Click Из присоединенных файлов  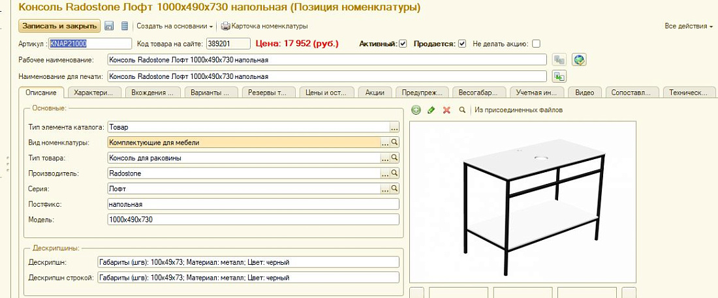518,110
